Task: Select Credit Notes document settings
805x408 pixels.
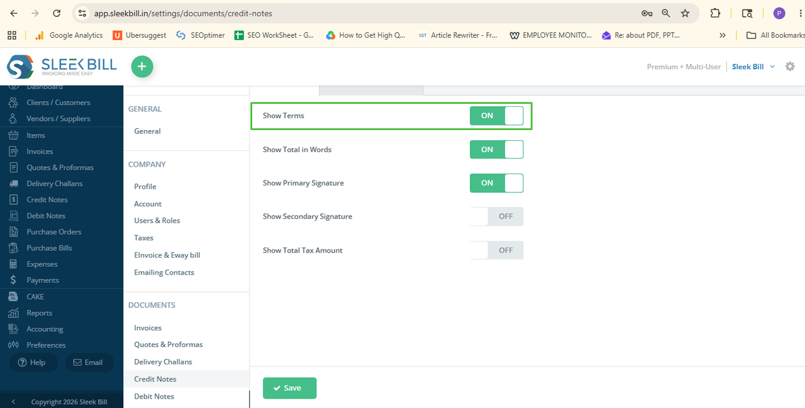Action: coord(155,379)
